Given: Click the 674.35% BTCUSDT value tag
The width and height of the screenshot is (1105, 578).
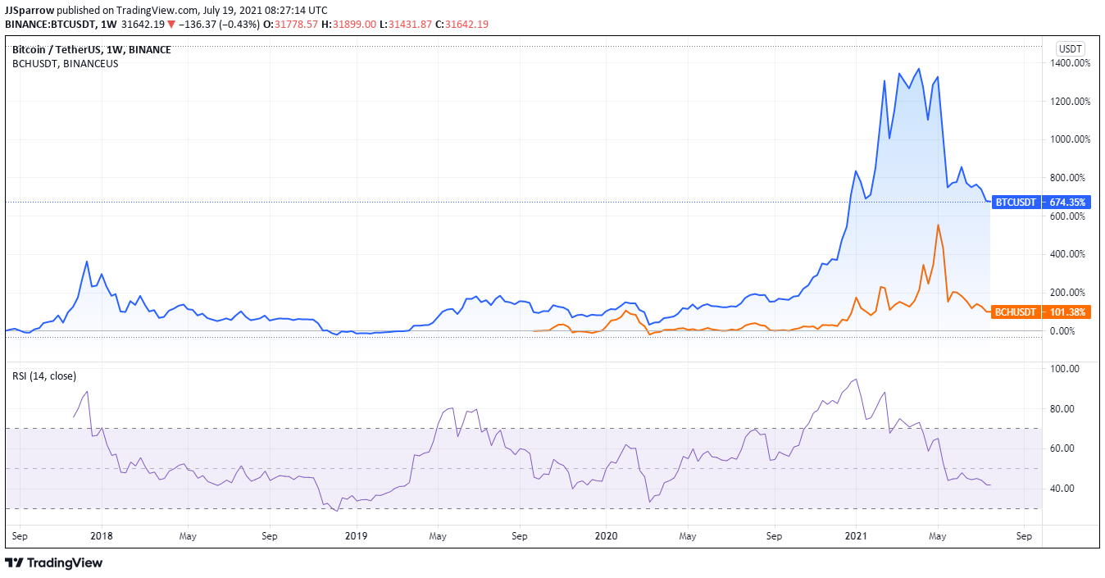Looking at the screenshot, I should (x=1067, y=202).
